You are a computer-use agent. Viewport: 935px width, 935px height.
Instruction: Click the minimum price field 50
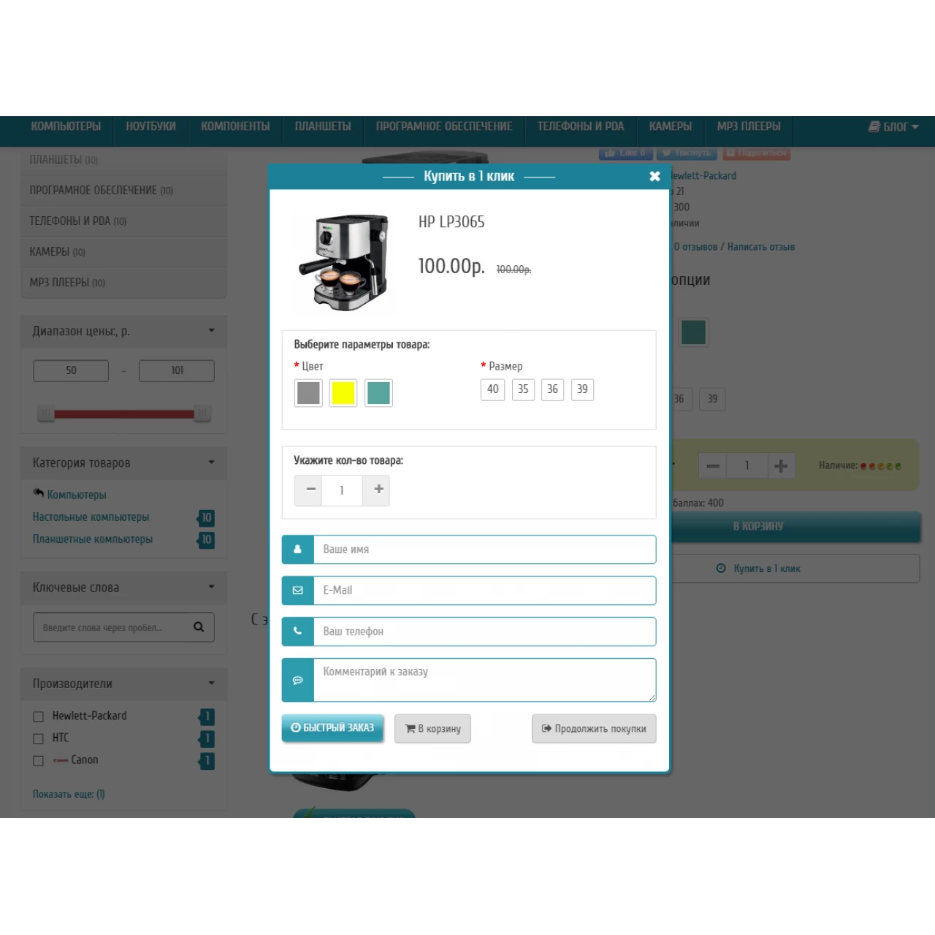tap(71, 370)
